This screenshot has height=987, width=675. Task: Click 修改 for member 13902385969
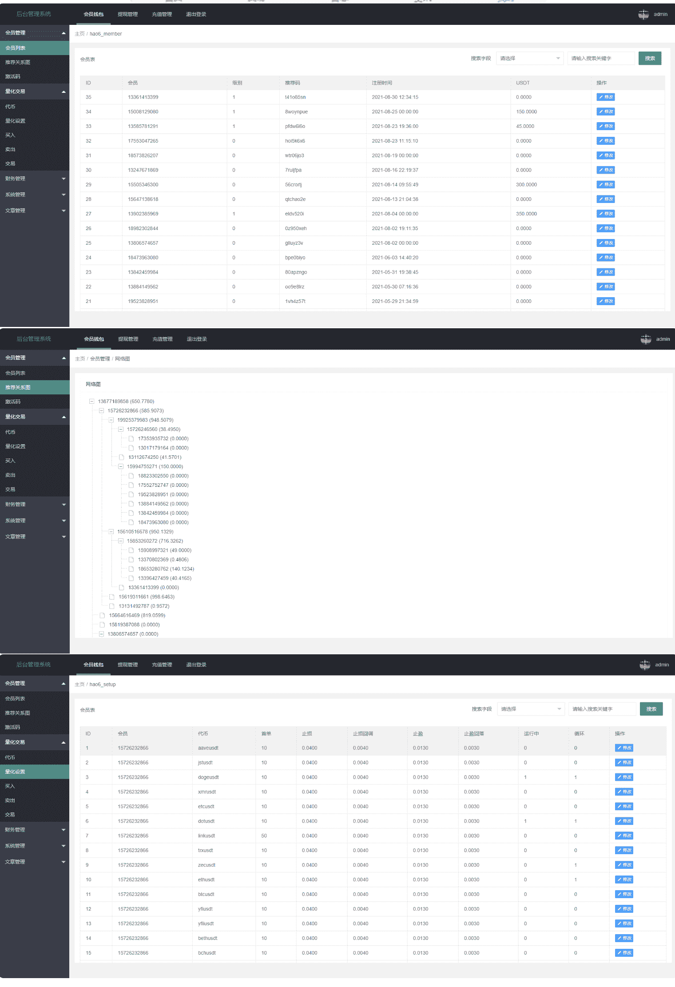606,214
